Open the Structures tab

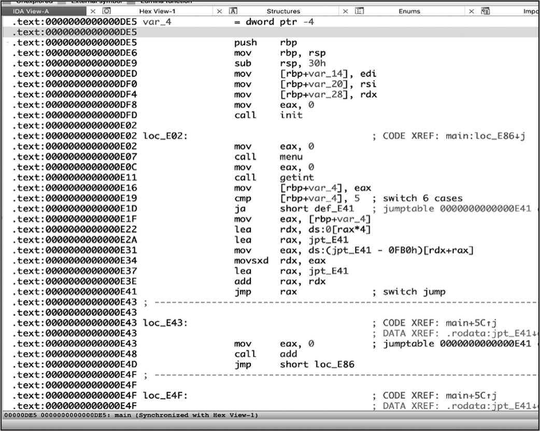click(283, 11)
